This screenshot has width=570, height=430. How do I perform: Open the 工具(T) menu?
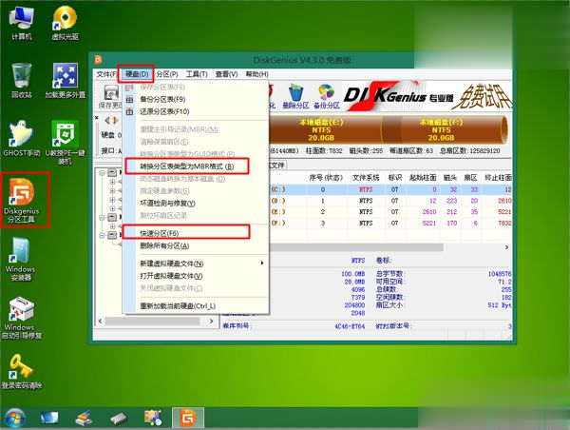pyautogui.click(x=197, y=74)
